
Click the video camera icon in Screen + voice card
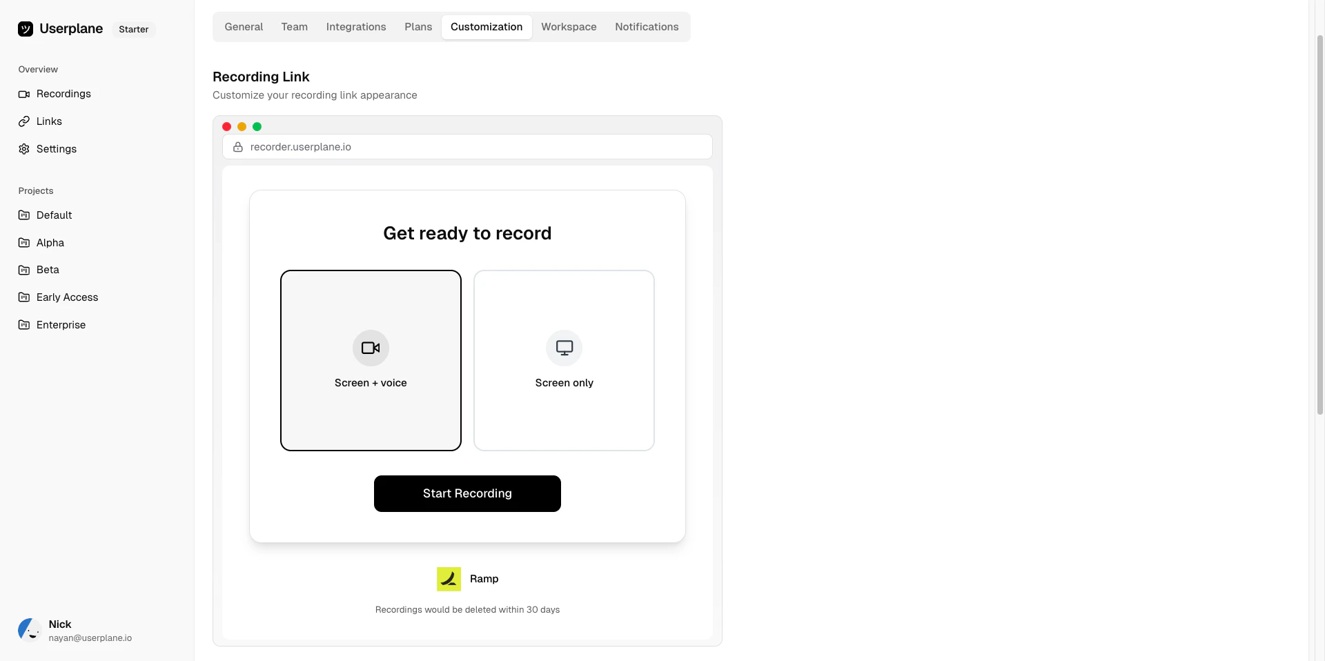pyautogui.click(x=371, y=348)
